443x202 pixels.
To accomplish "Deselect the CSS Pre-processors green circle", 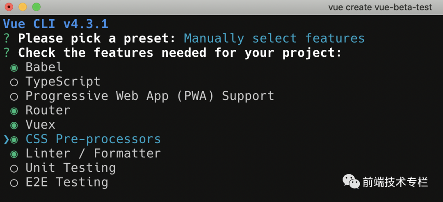I will [x=14, y=139].
